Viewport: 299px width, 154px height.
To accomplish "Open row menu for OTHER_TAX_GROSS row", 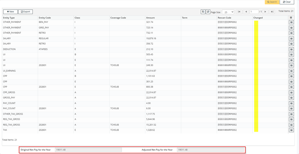I will click(291, 114).
